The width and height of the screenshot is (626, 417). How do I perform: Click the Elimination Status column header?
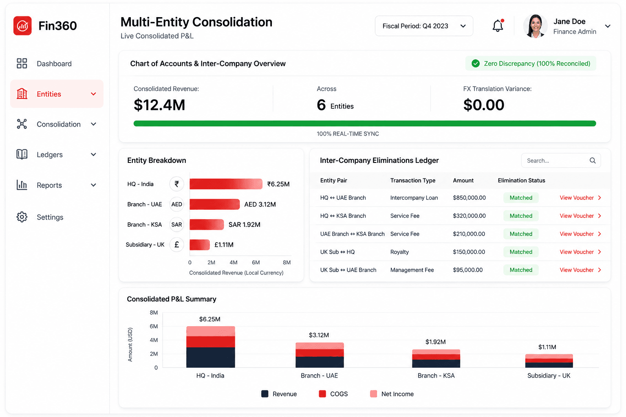[521, 180]
